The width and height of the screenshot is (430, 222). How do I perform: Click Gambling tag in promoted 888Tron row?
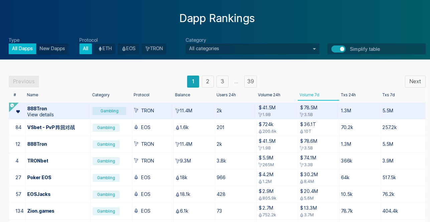pyautogui.click(x=109, y=111)
